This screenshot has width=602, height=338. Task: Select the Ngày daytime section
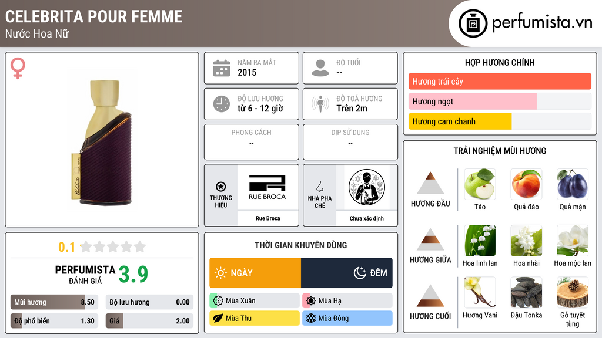[255, 273]
